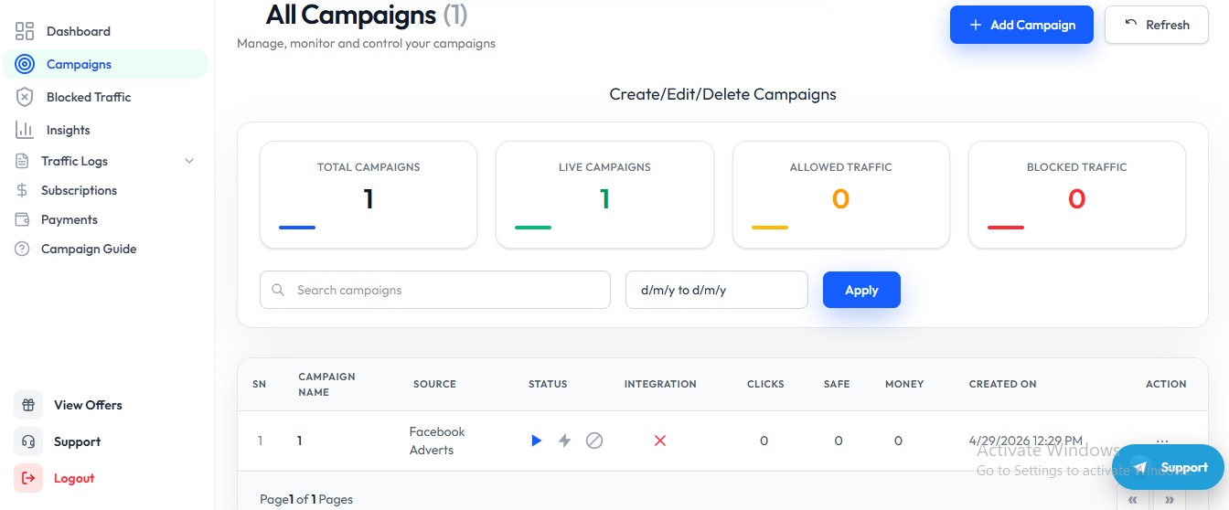The height and width of the screenshot is (510, 1229).
Task: Open the three-dot action menu
Action: 1162,441
